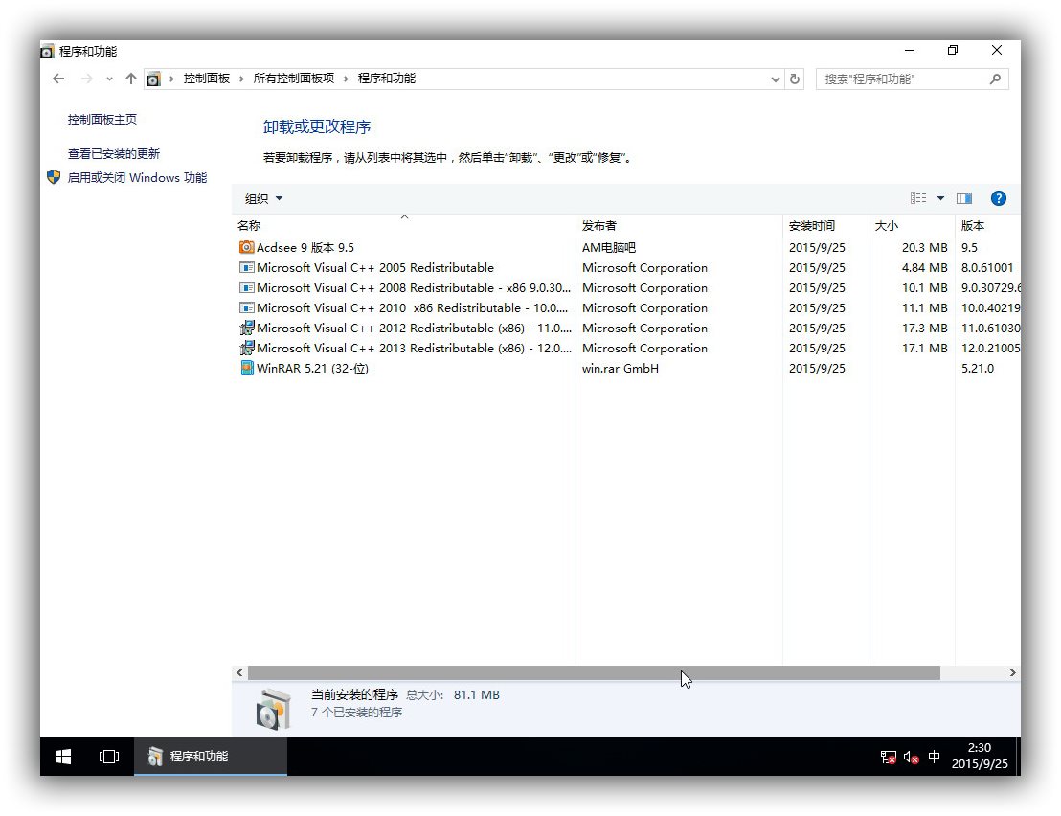1061x816 pixels.
Task: Open the Windows Start button
Action: tap(63, 757)
